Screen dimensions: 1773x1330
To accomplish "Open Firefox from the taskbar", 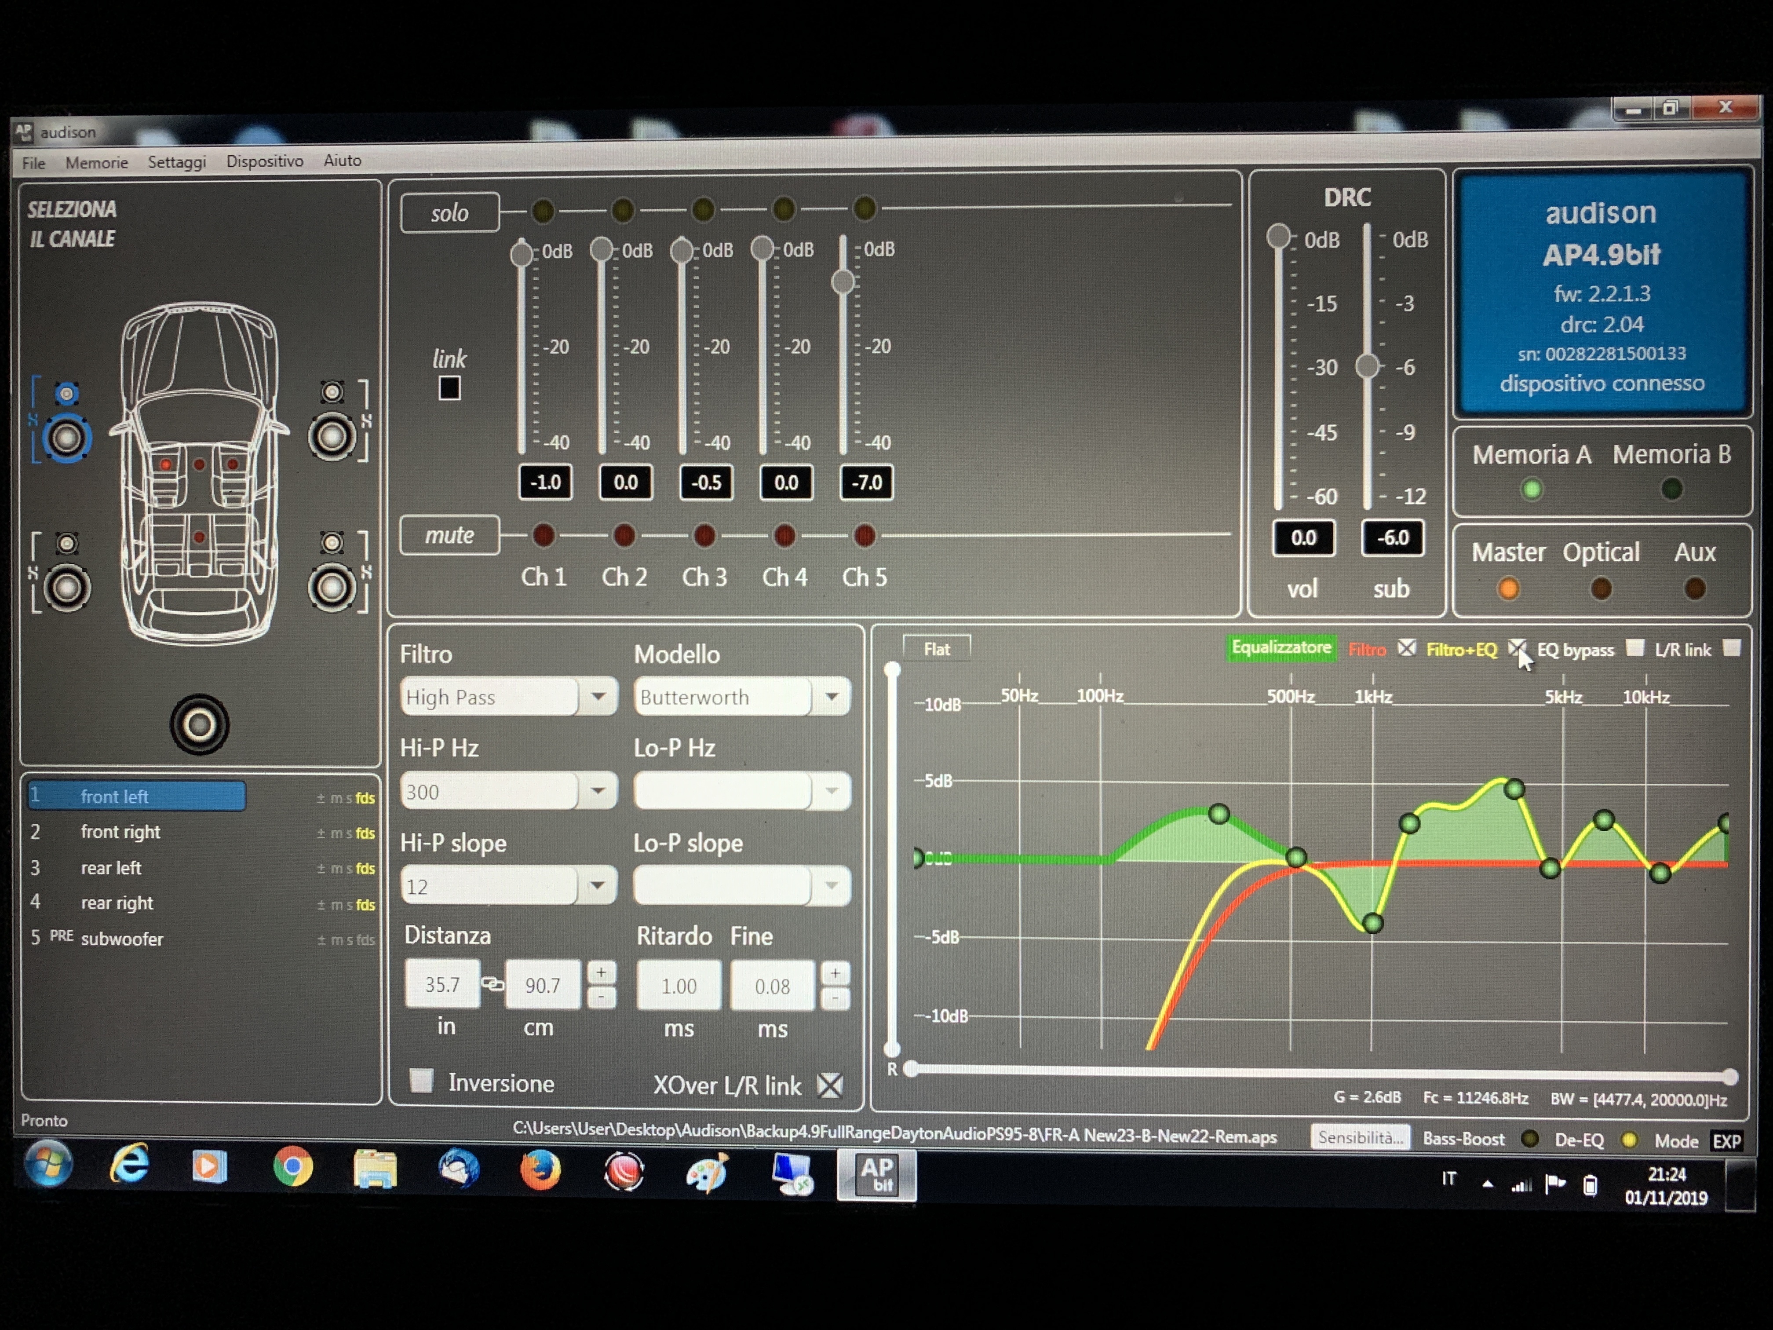I will click(x=540, y=1170).
